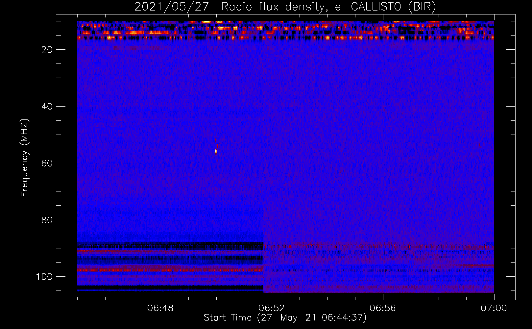The height and width of the screenshot is (329, 532).
Task: Click the 100 frequency tick label
Action: [x=44, y=277]
